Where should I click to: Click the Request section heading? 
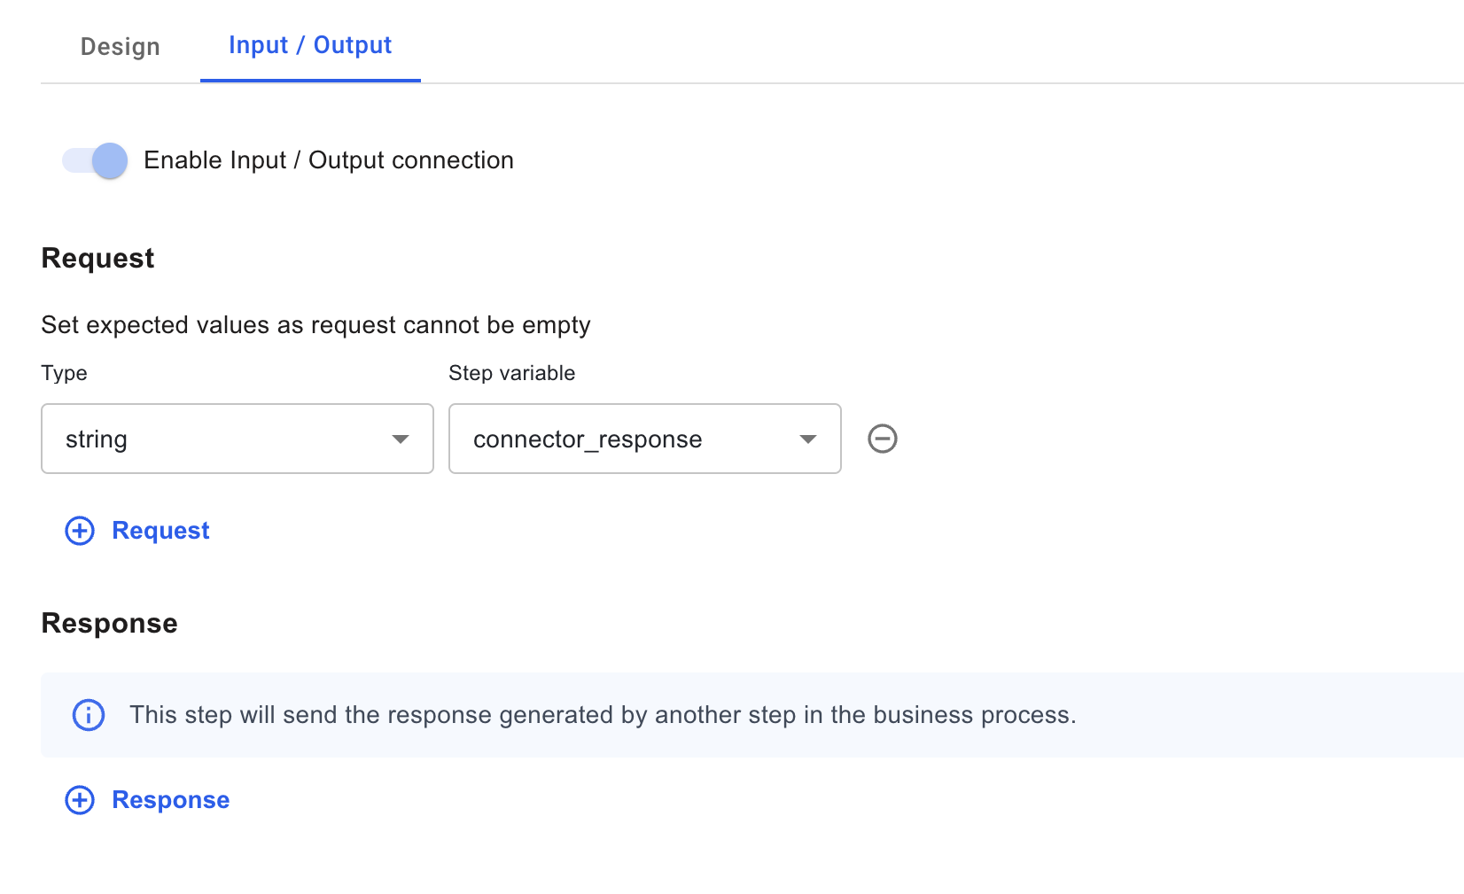pos(97,258)
